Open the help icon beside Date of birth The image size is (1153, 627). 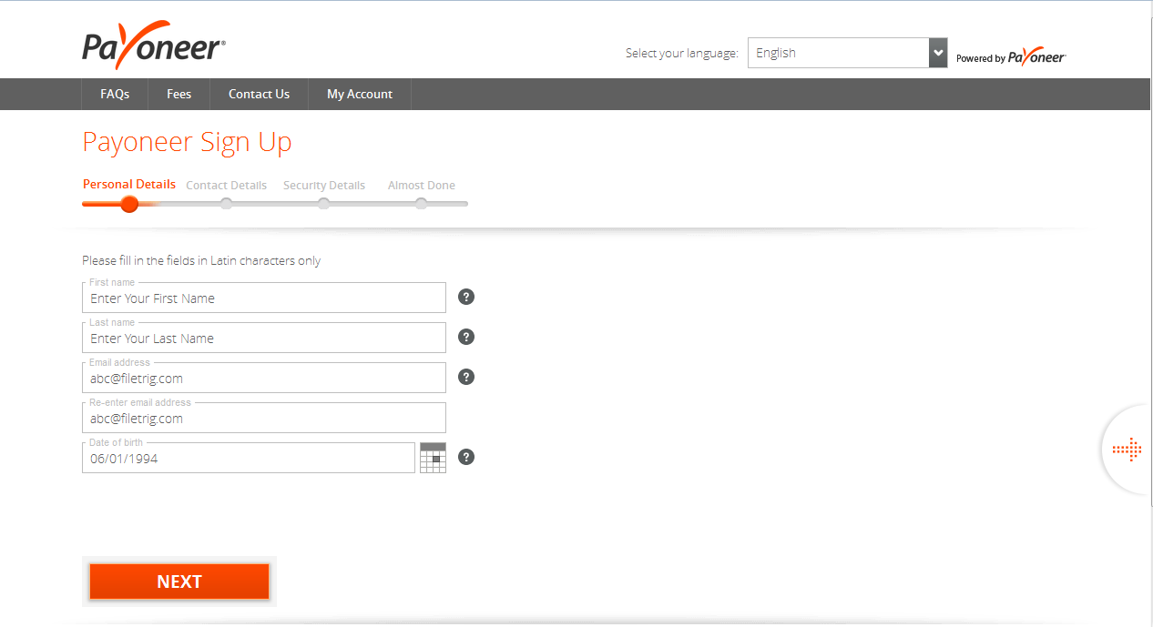point(466,457)
